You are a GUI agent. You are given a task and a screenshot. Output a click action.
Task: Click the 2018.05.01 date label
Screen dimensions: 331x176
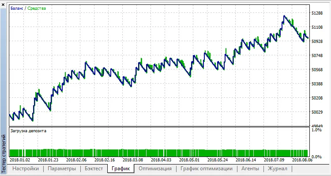tap(189, 160)
